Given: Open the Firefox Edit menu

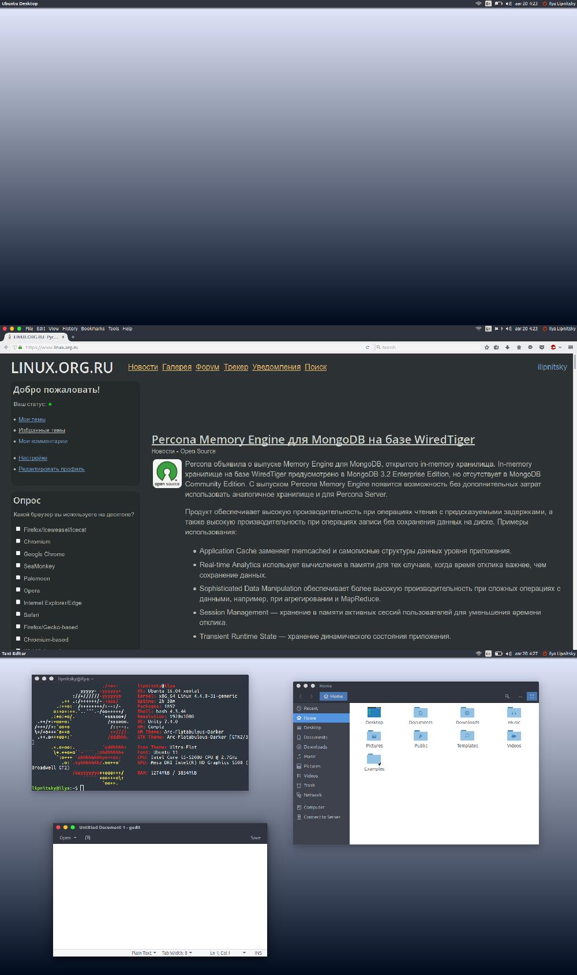Looking at the screenshot, I should coord(41,329).
